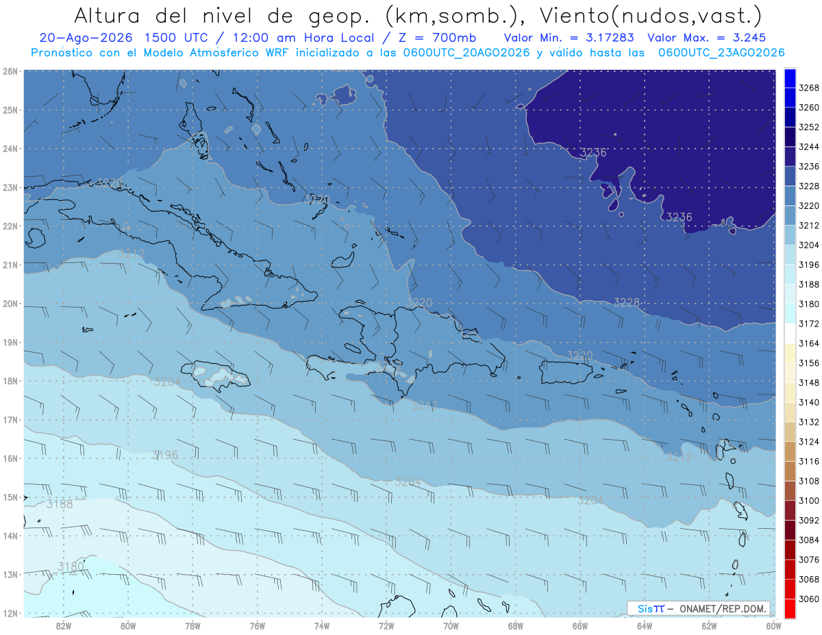
Task: Click the '3188' contour label on the map
Action: point(60,503)
